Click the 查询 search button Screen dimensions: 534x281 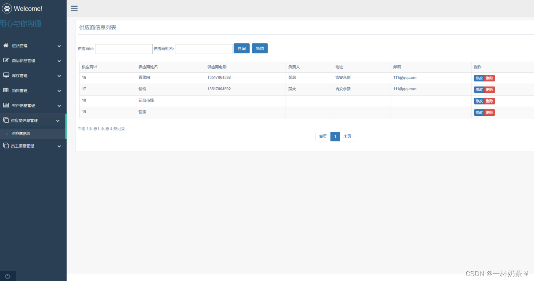pos(242,49)
